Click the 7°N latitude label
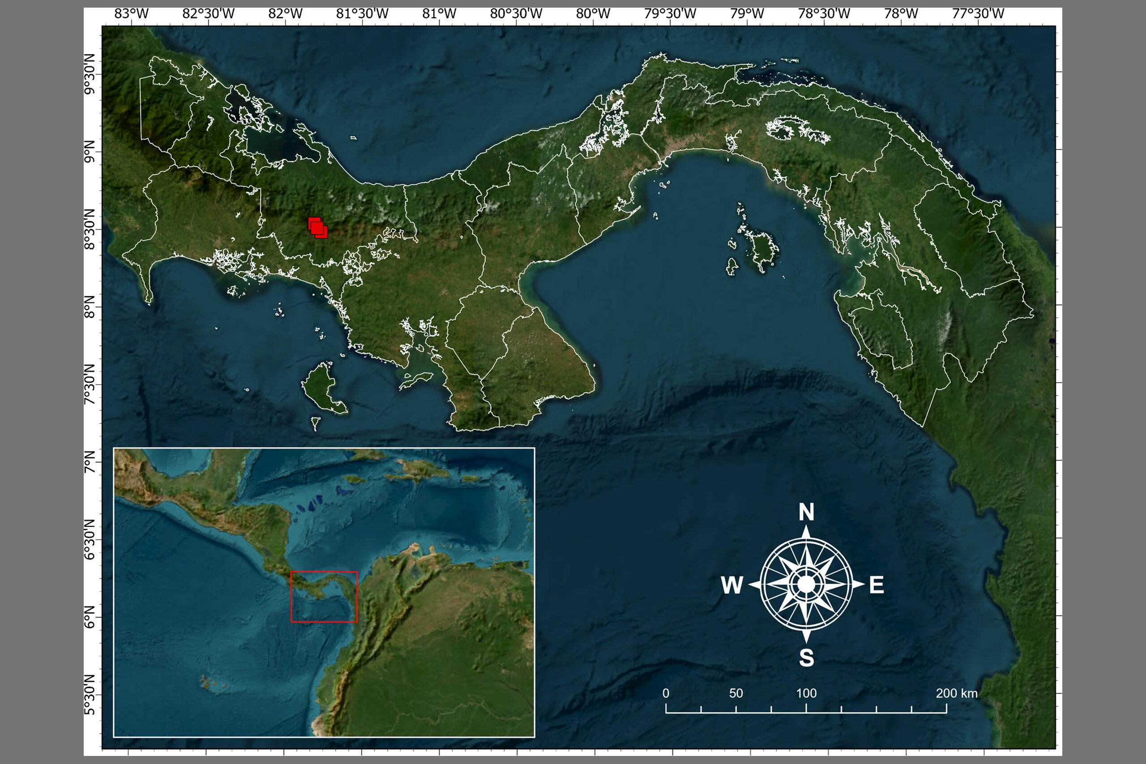Image resolution: width=1146 pixels, height=764 pixels. (x=90, y=461)
